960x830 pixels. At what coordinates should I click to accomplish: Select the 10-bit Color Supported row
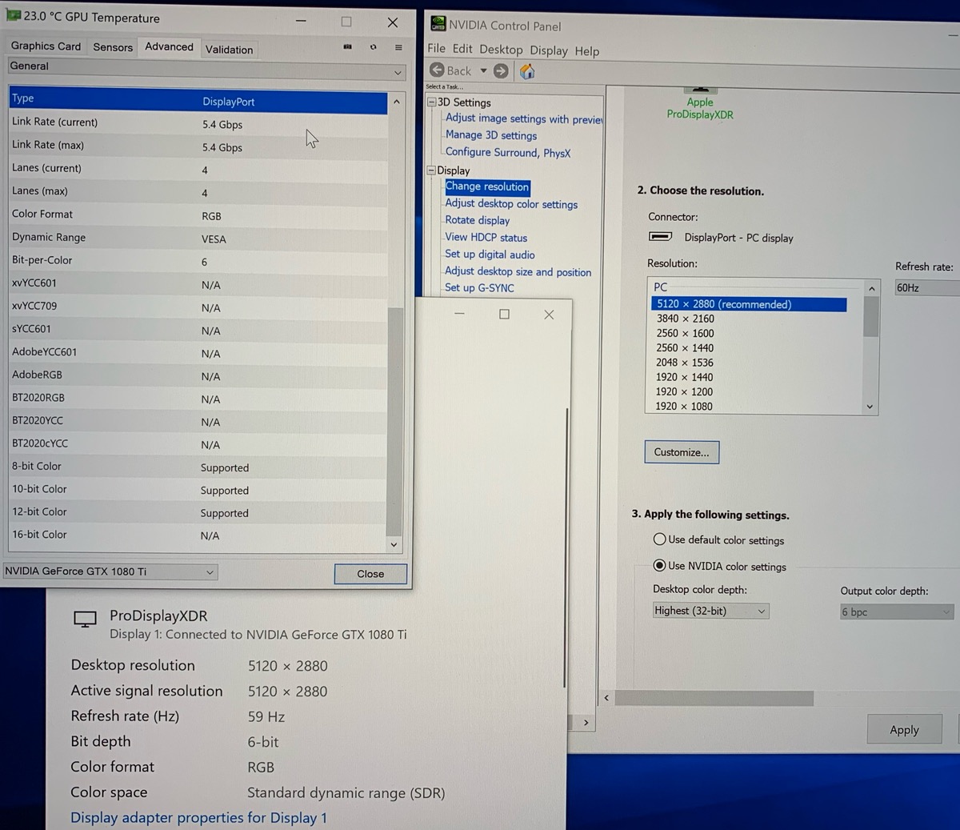(198, 490)
